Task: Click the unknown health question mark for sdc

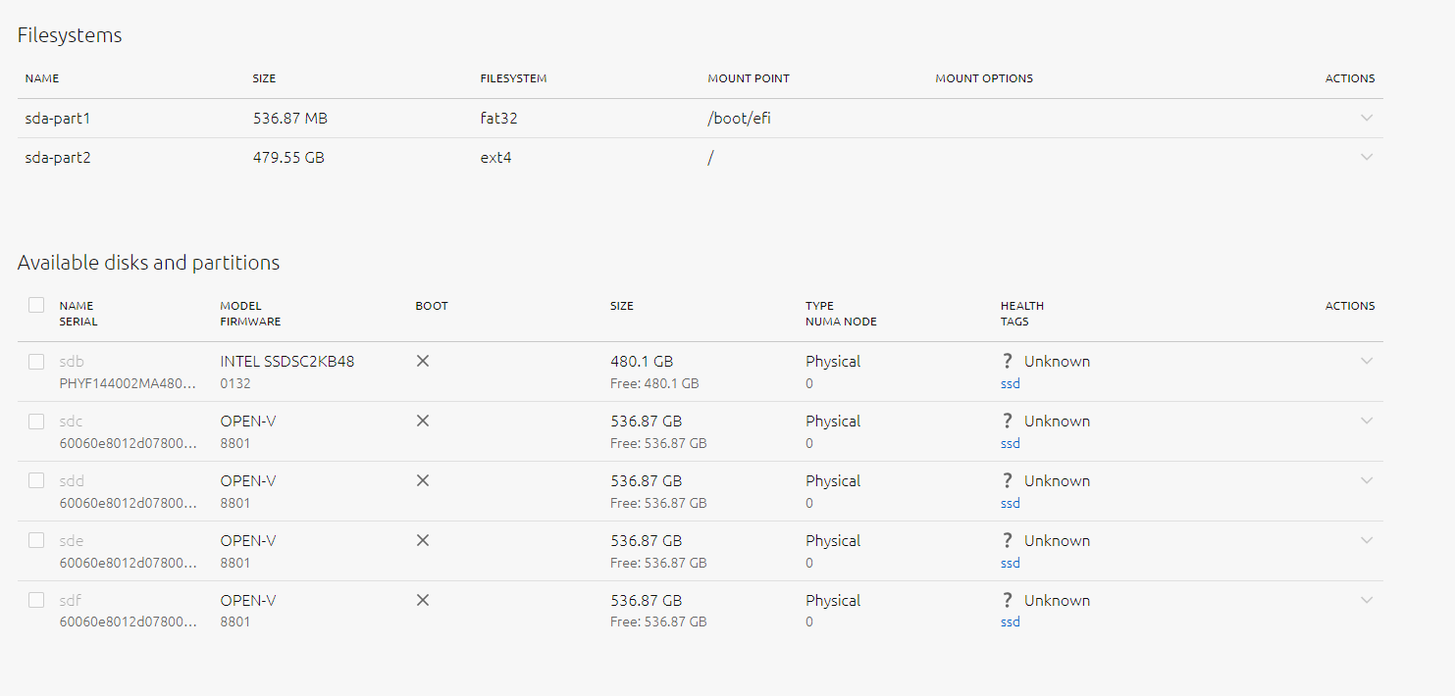Action: 1007,421
